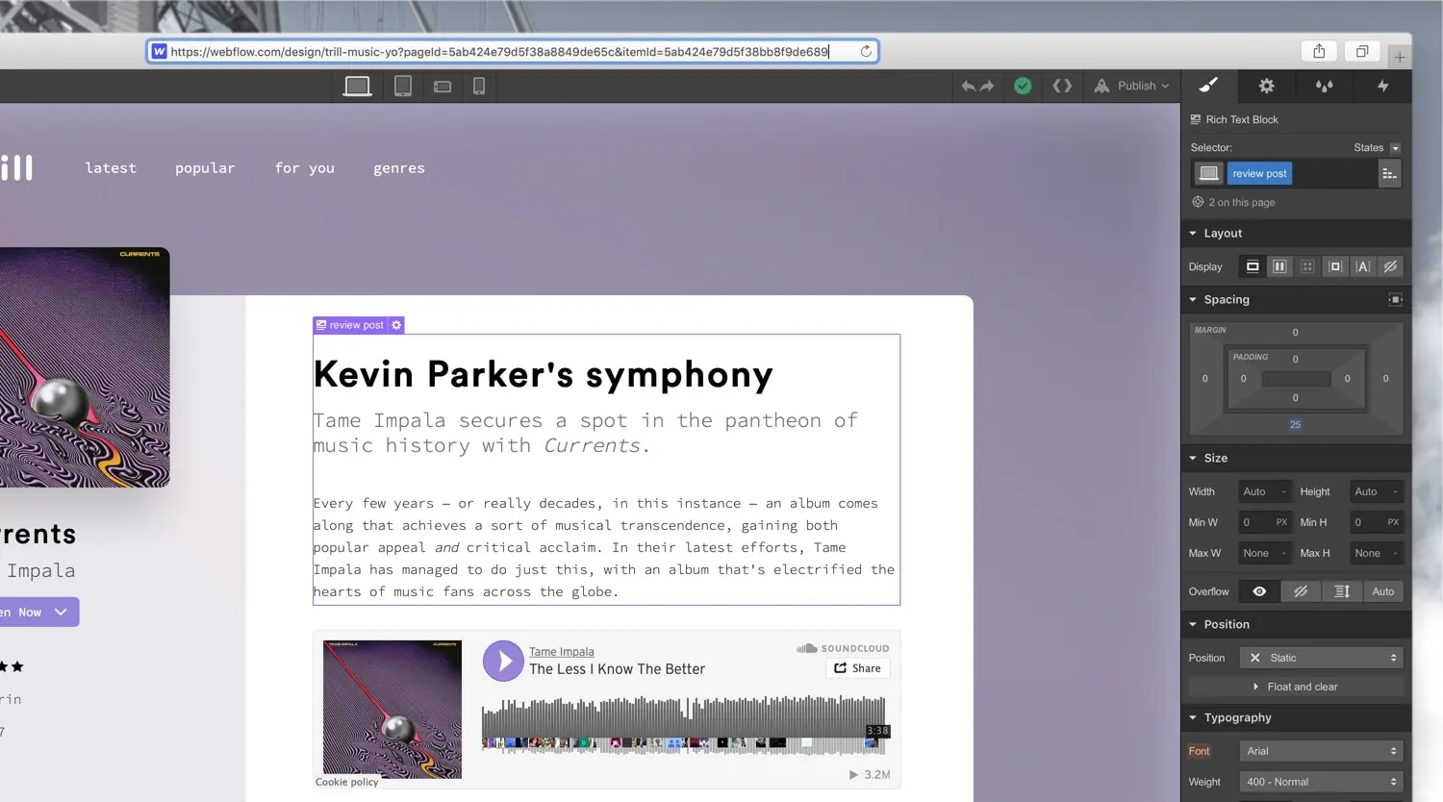Open the Style Manager drops tab
This screenshot has height=802, width=1443.
(1325, 86)
